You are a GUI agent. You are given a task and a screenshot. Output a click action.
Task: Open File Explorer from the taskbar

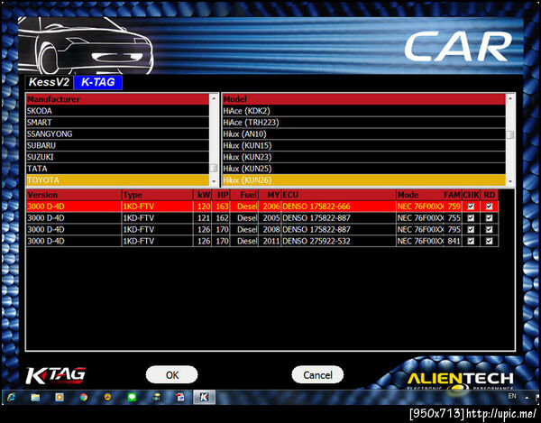pyautogui.click(x=35, y=398)
